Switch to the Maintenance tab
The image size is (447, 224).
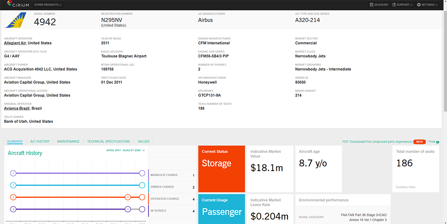click(68, 142)
